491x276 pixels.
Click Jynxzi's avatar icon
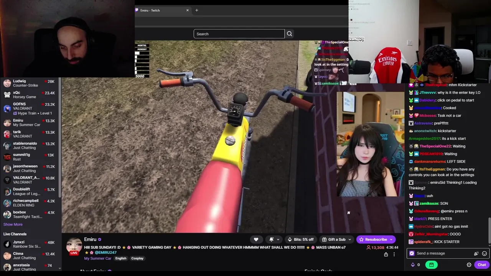click(7, 245)
